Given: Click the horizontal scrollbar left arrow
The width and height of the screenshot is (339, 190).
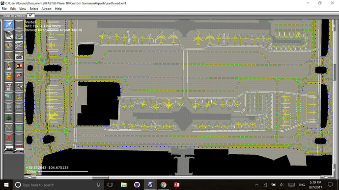Looking at the screenshot, I should click(30, 177).
